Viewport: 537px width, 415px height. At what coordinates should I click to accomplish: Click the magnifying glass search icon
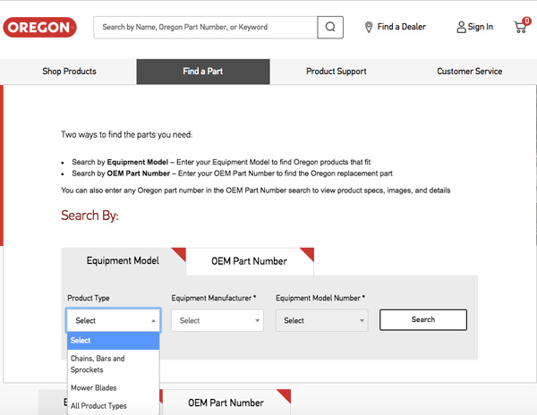[330, 27]
